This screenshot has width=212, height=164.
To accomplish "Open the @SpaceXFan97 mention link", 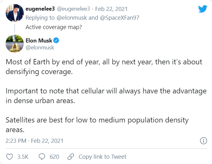I will pyautogui.click(x=120, y=18).
